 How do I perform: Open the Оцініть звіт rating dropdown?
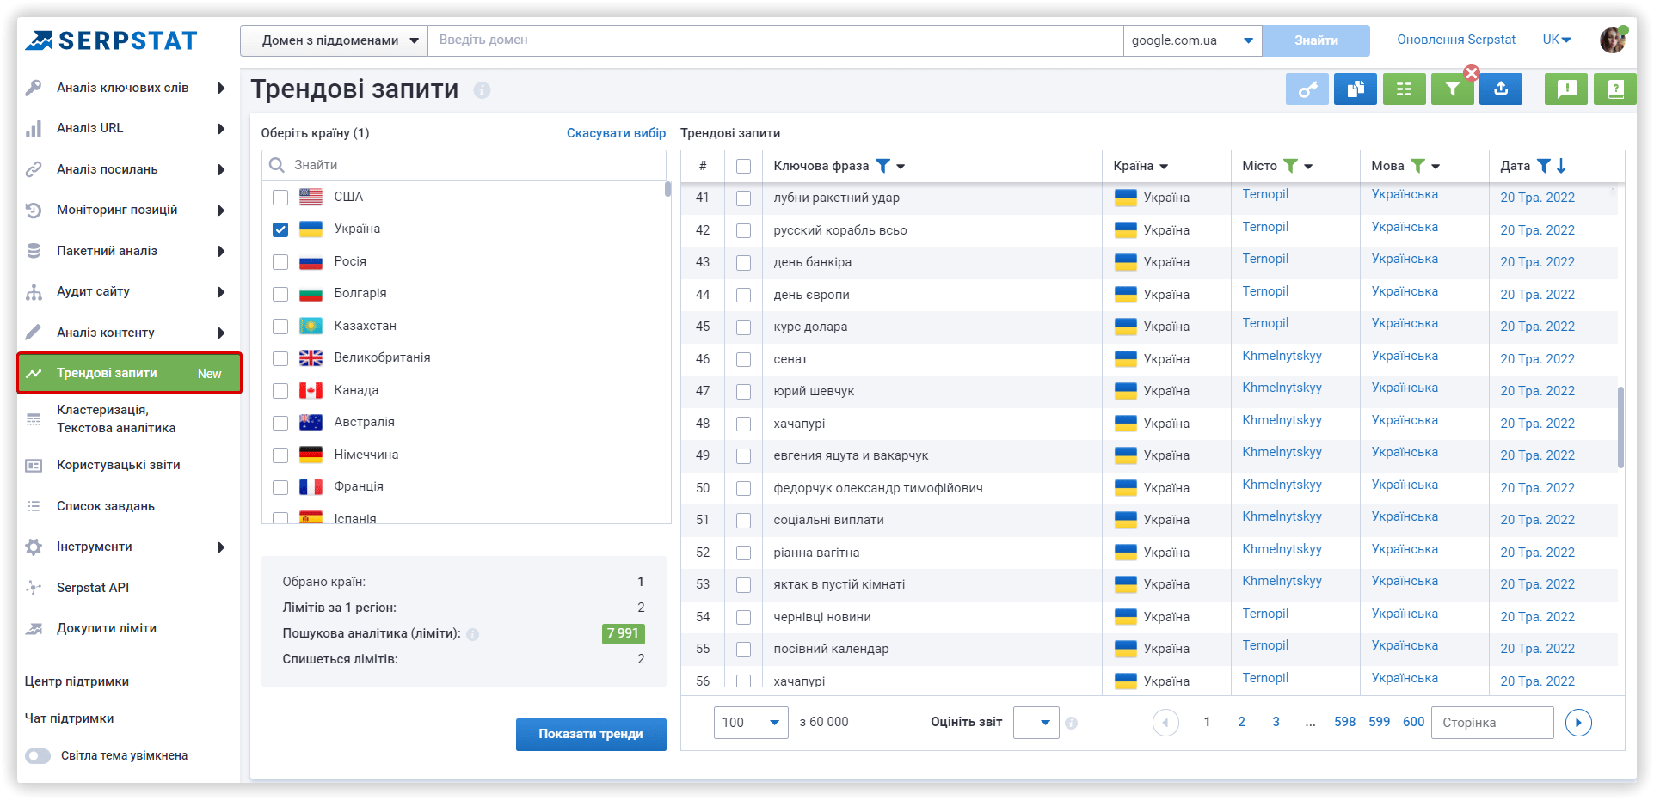(1036, 723)
